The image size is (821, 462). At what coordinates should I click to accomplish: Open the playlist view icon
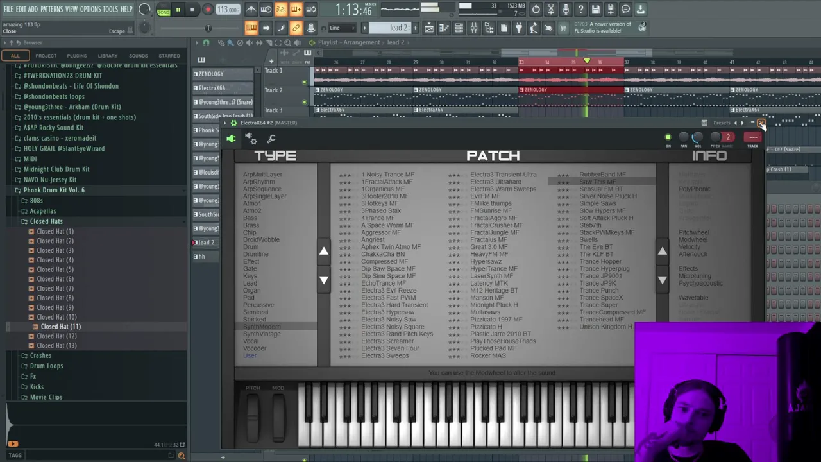click(429, 28)
